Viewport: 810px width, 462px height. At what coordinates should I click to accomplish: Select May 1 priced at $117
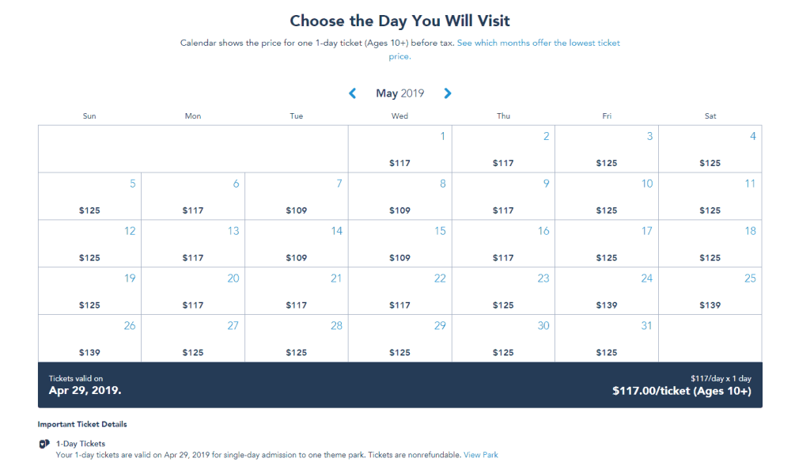click(x=399, y=149)
